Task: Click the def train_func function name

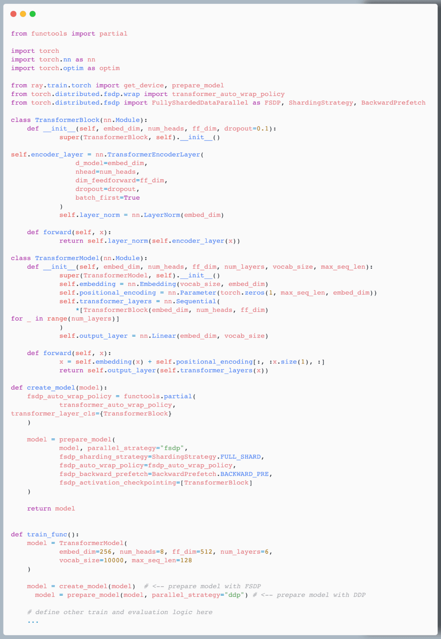Action: coord(47,535)
